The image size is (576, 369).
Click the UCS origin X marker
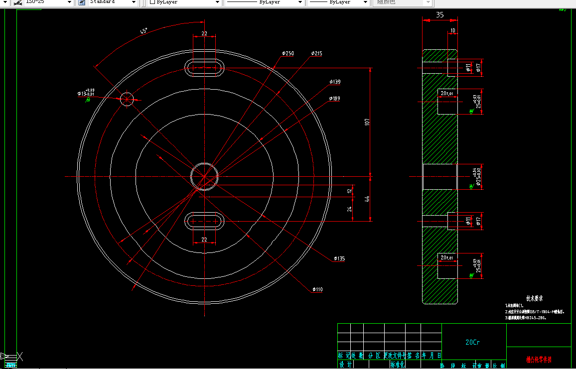[x=20, y=356]
